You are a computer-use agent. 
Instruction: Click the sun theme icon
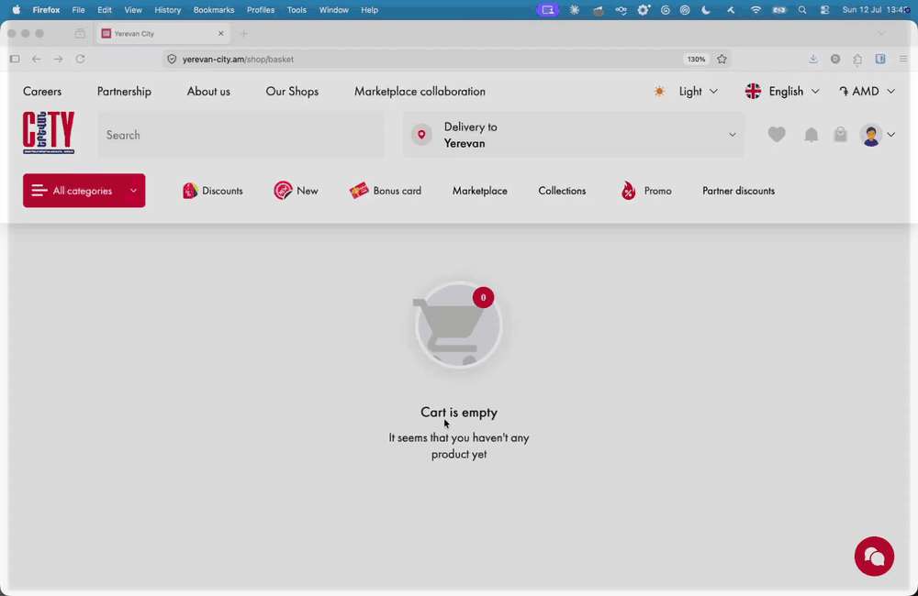659,92
